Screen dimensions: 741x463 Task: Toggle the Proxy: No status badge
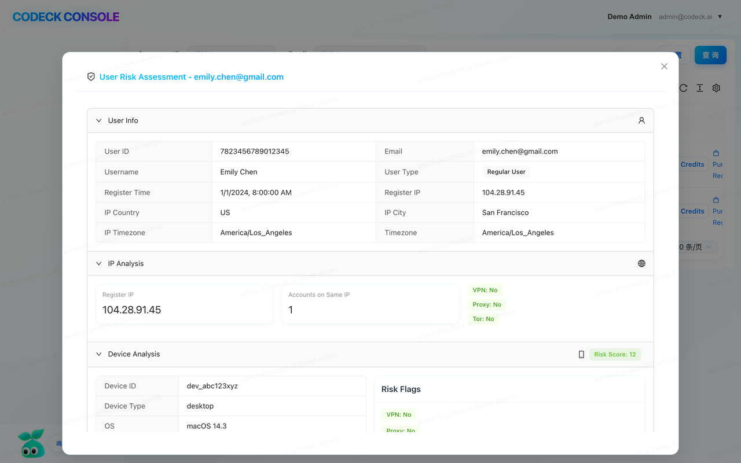tap(487, 304)
